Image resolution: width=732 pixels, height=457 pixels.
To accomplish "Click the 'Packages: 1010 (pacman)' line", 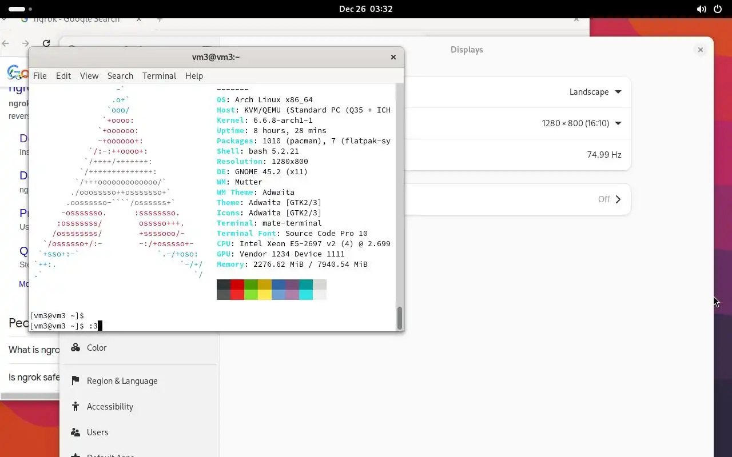I will tap(304, 141).
